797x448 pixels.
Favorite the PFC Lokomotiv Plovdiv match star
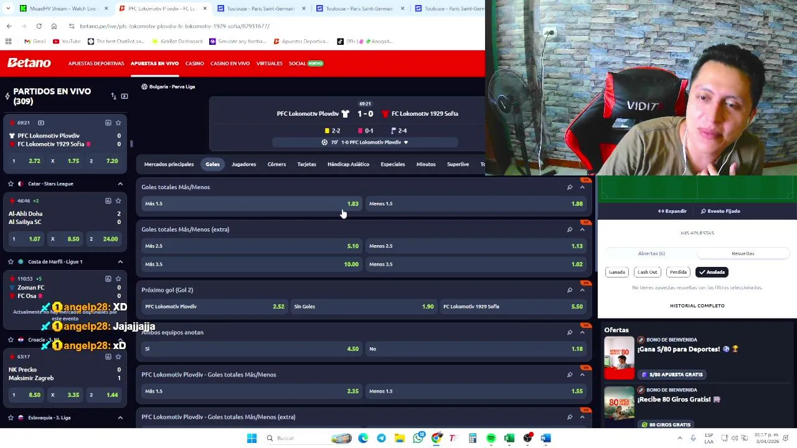(x=118, y=123)
